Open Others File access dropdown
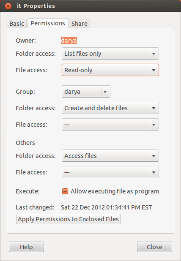Viewport: 181px width, 261px height. point(110,172)
